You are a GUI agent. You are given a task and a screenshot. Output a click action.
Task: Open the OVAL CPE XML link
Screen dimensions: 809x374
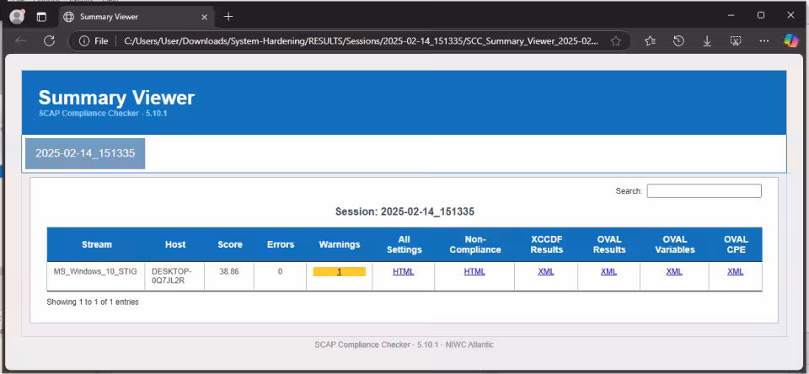pyautogui.click(x=735, y=271)
